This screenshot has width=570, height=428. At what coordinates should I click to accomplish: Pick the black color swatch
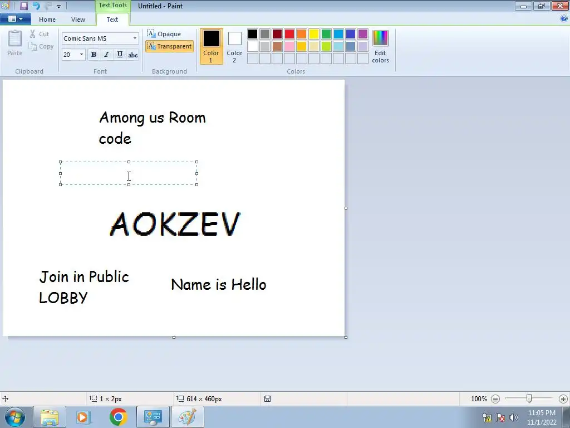[x=253, y=34]
